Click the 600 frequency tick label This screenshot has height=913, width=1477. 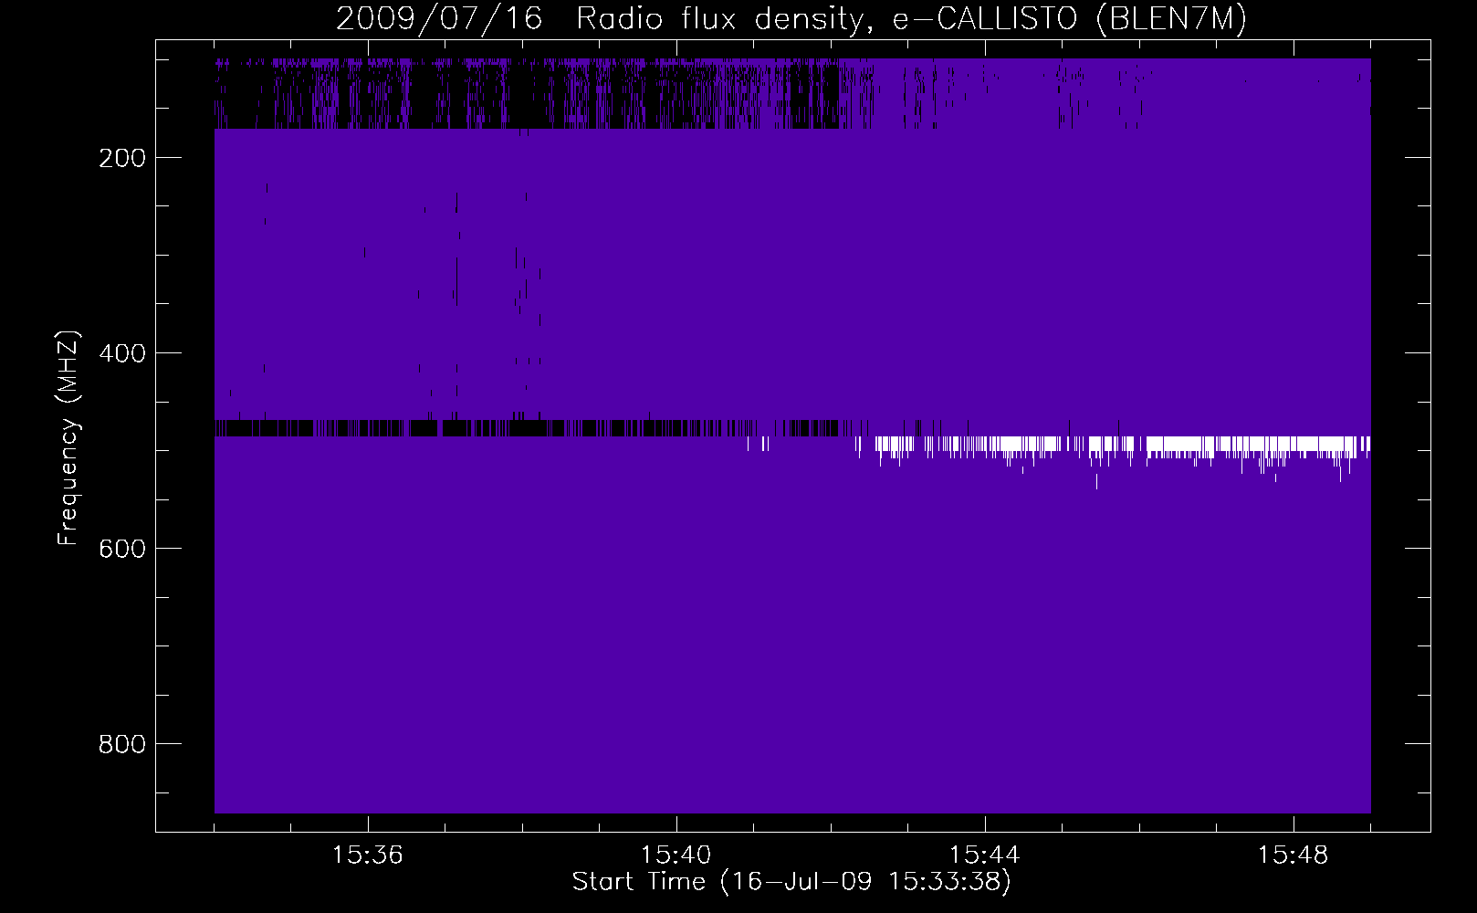(x=122, y=549)
